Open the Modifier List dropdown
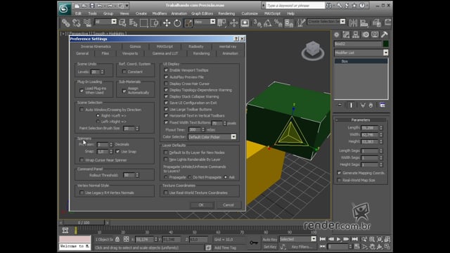Image resolution: width=450 pixels, height=253 pixels. (x=386, y=53)
